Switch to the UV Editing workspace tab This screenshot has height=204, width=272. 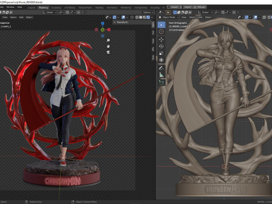coord(70,7)
